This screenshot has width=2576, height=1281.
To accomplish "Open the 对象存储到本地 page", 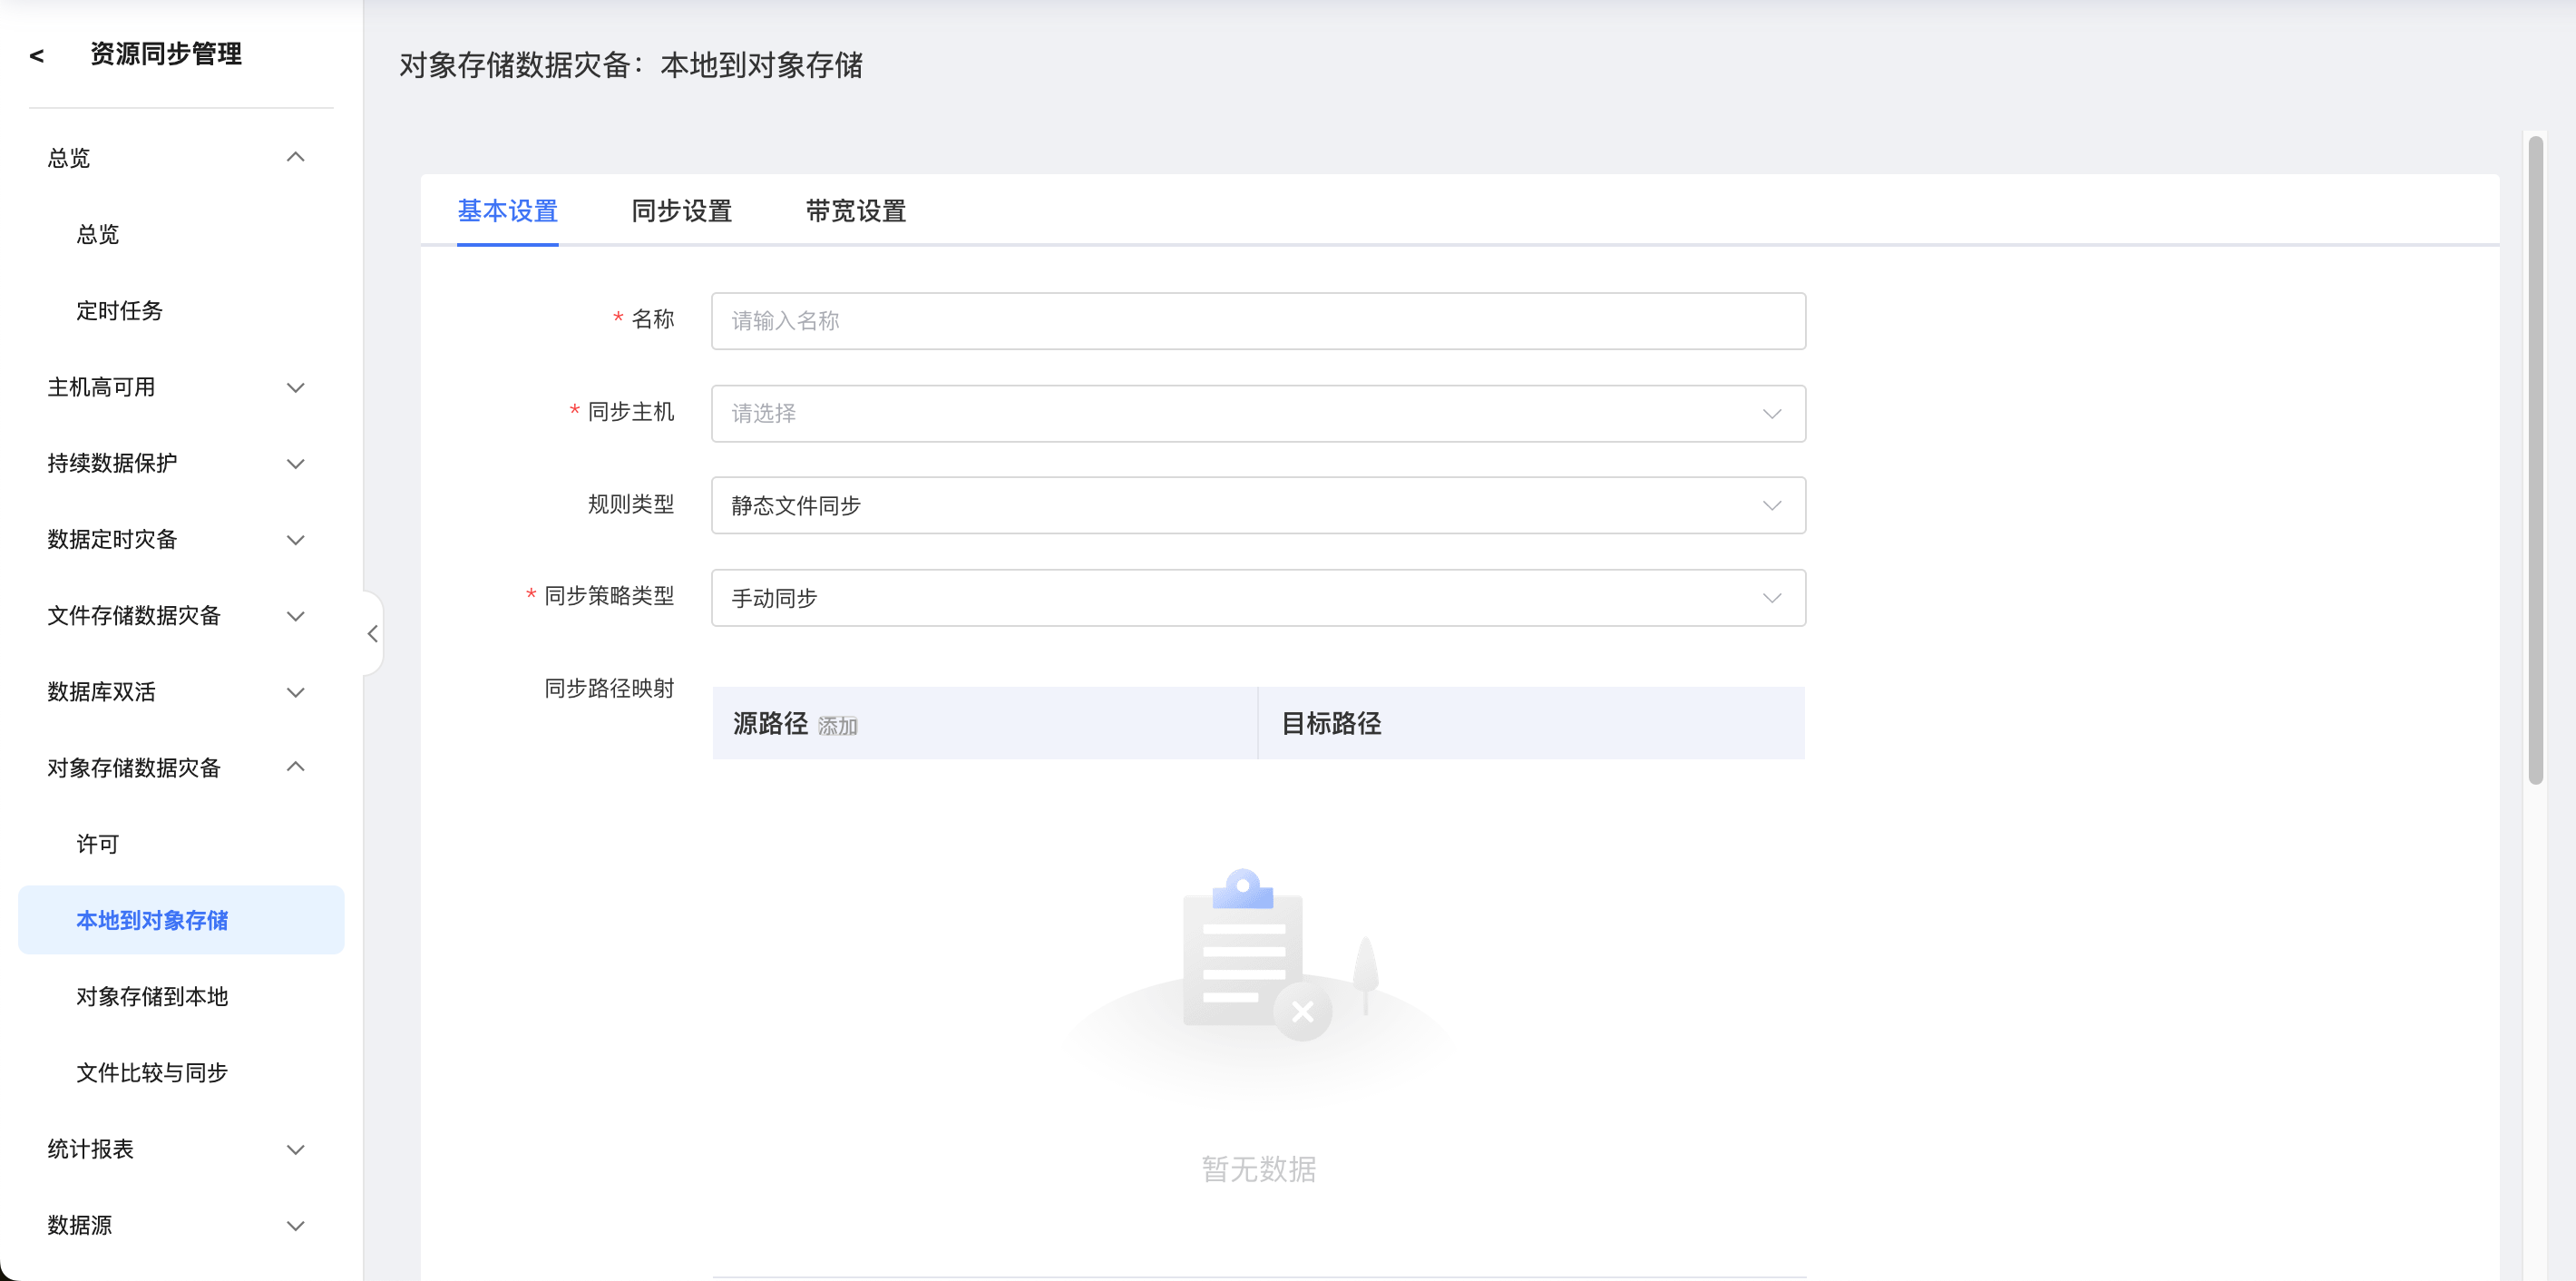I will click(x=152, y=996).
